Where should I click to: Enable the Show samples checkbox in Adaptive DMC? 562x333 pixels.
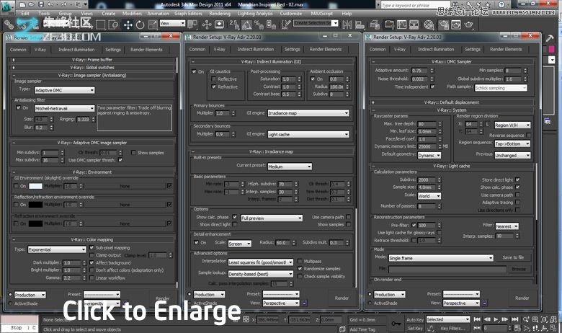133,153
